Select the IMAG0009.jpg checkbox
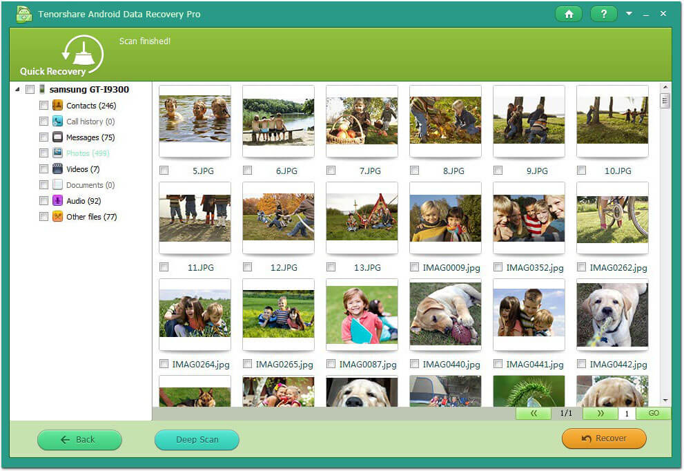 click(x=414, y=267)
